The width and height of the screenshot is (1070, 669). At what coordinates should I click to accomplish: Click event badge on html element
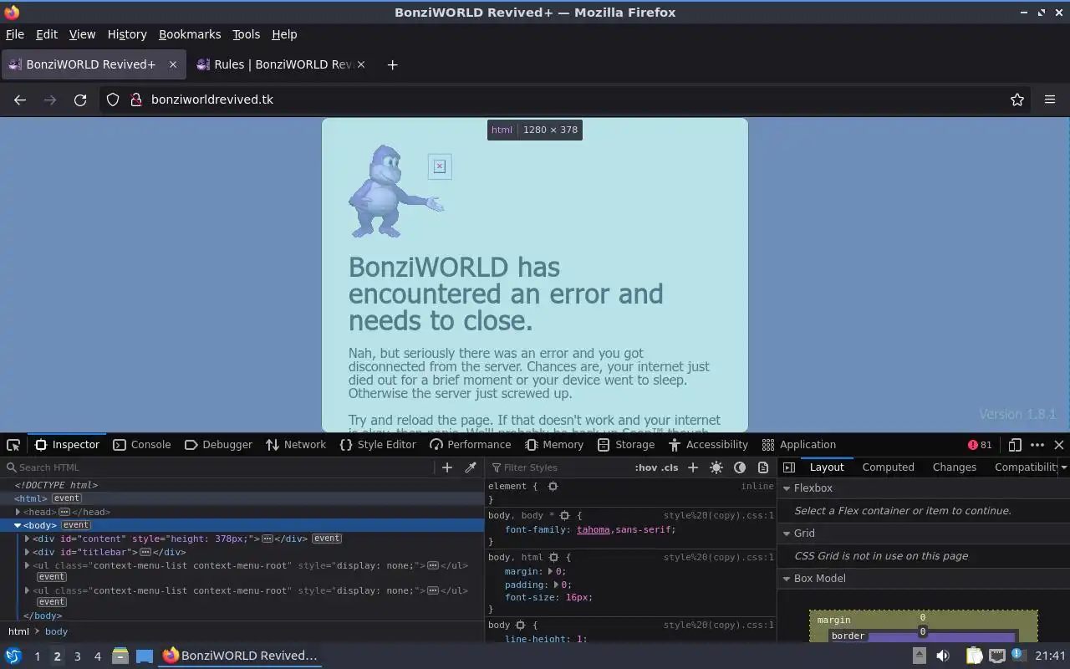click(x=67, y=498)
